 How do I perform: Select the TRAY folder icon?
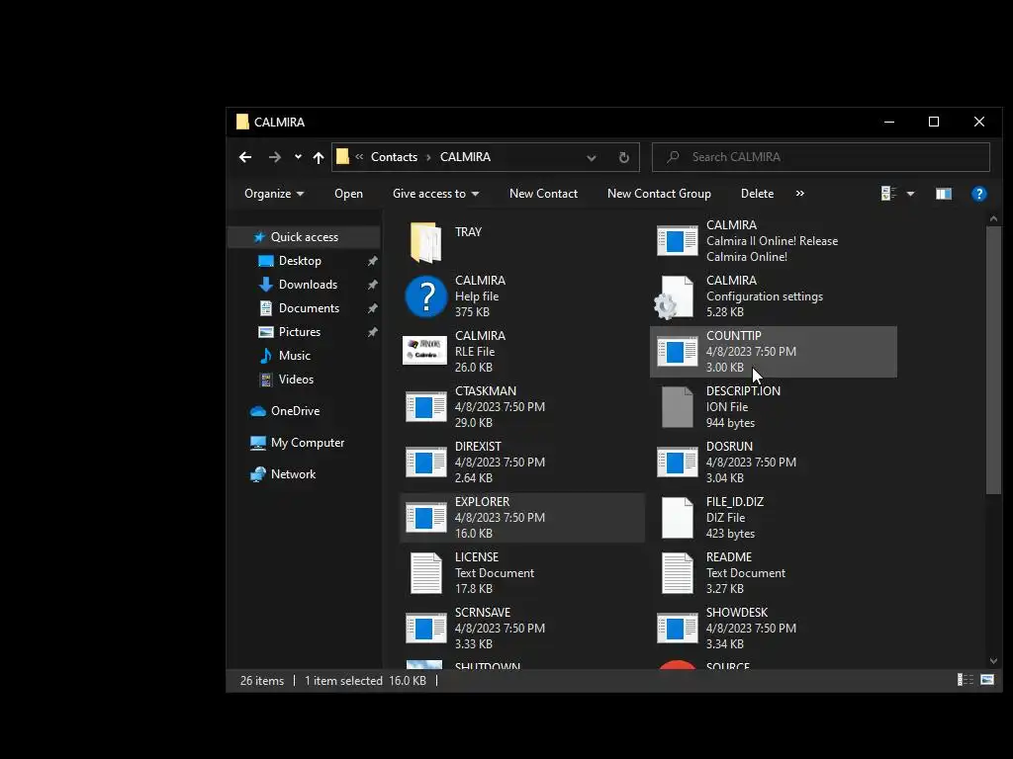point(425,242)
